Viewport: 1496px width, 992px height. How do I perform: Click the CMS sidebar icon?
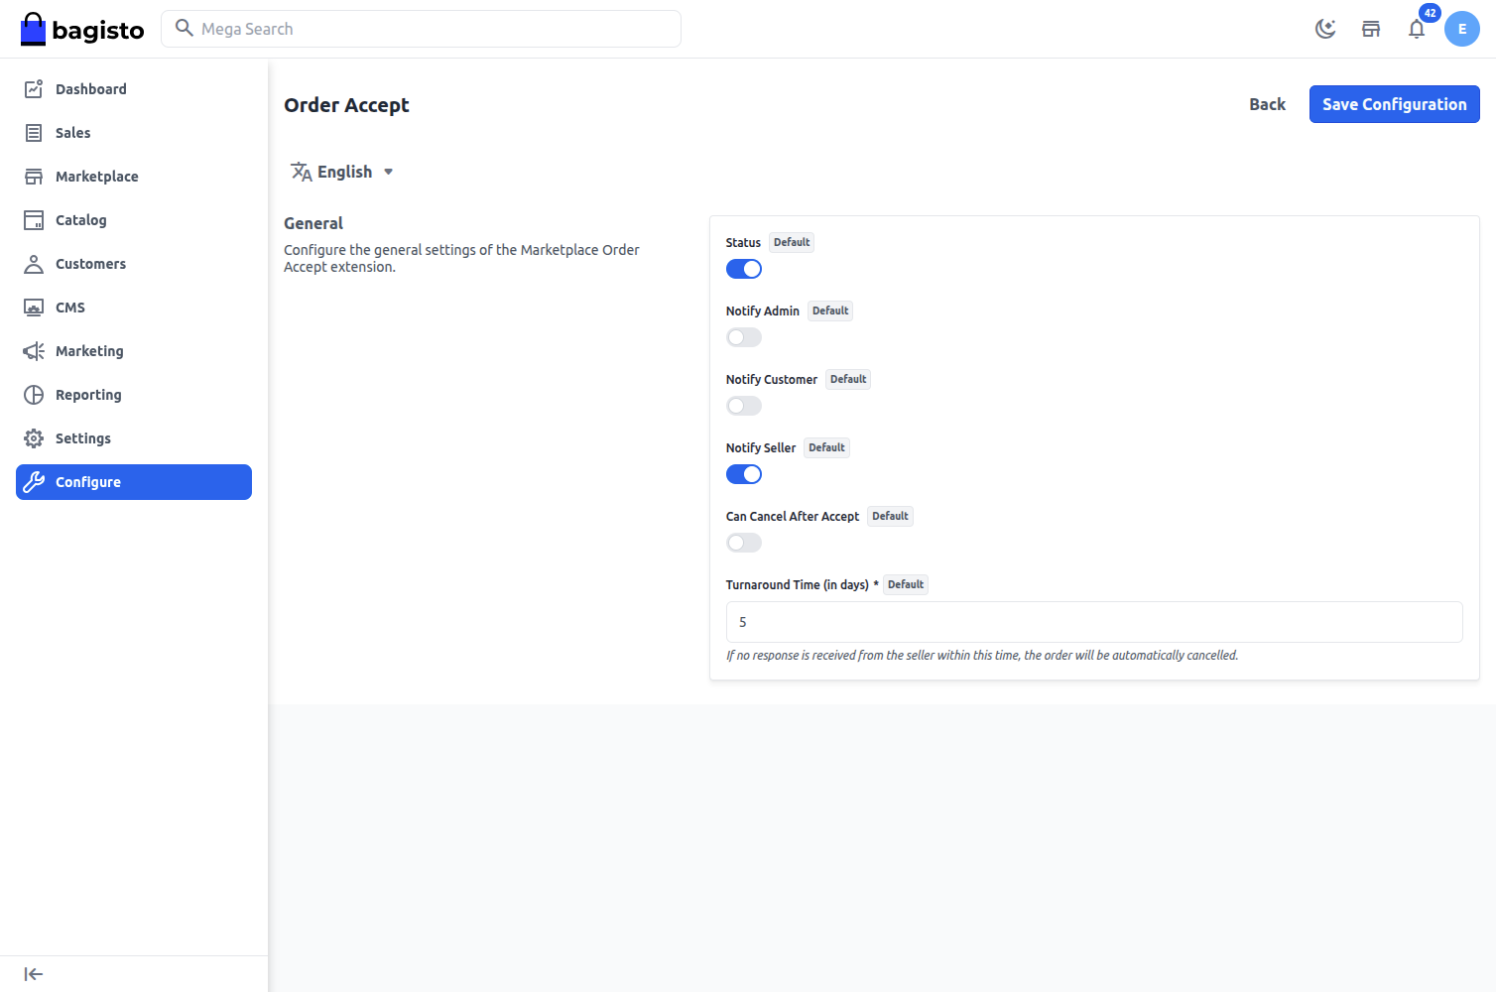[x=34, y=308]
